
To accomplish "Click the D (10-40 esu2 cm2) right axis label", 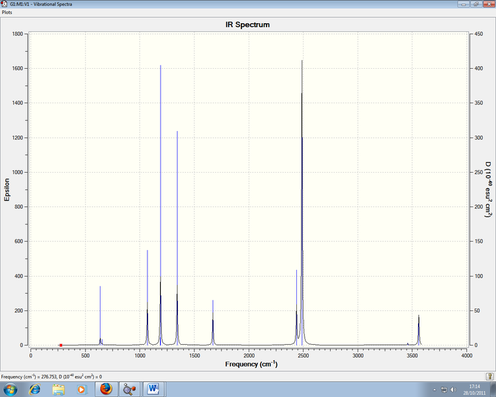I will click(488, 189).
